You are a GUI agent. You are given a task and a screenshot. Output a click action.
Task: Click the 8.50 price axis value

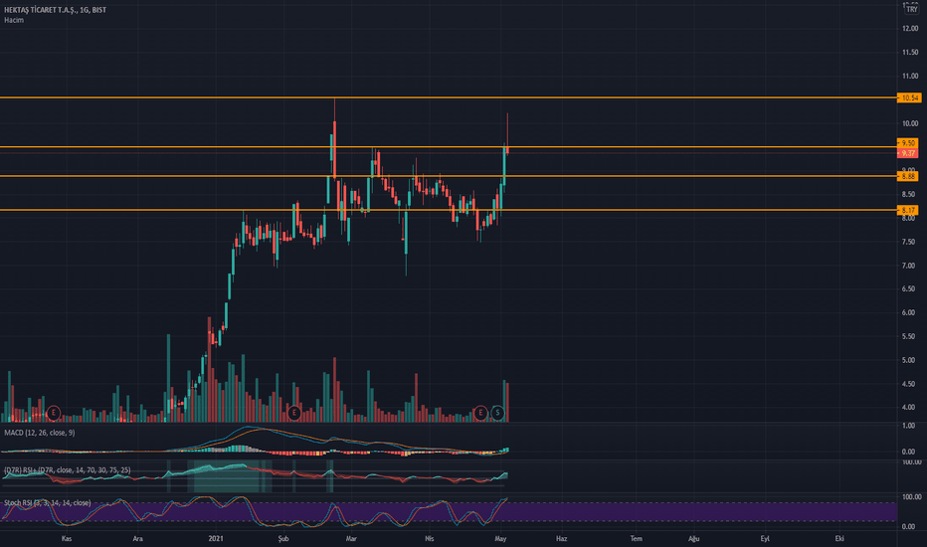tap(908, 195)
